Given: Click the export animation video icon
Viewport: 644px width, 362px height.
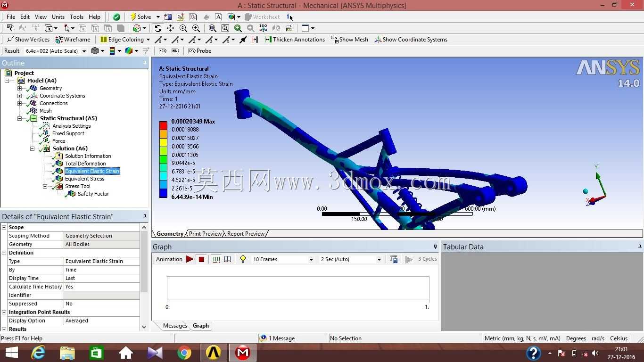Looking at the screenshot, I should click(x=394, y=259).
